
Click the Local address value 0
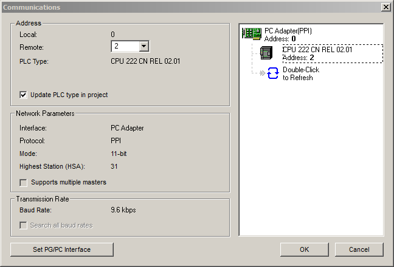[113, 35]
